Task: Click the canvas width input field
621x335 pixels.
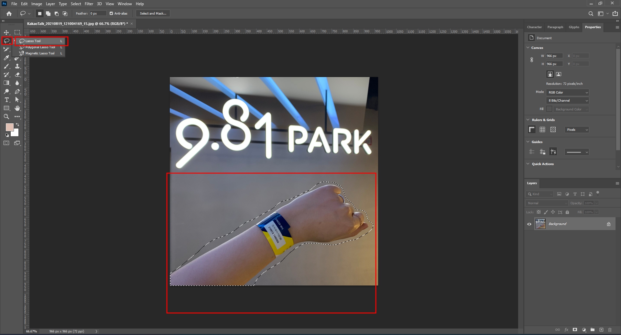Action: 554,56
